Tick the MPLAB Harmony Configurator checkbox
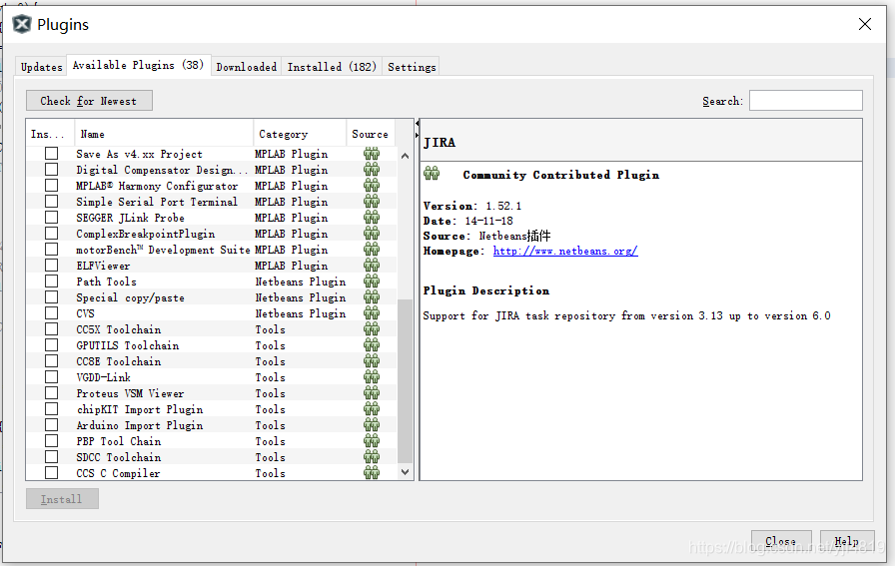Screen dimensions: 895x566 [x=51, y=186]
